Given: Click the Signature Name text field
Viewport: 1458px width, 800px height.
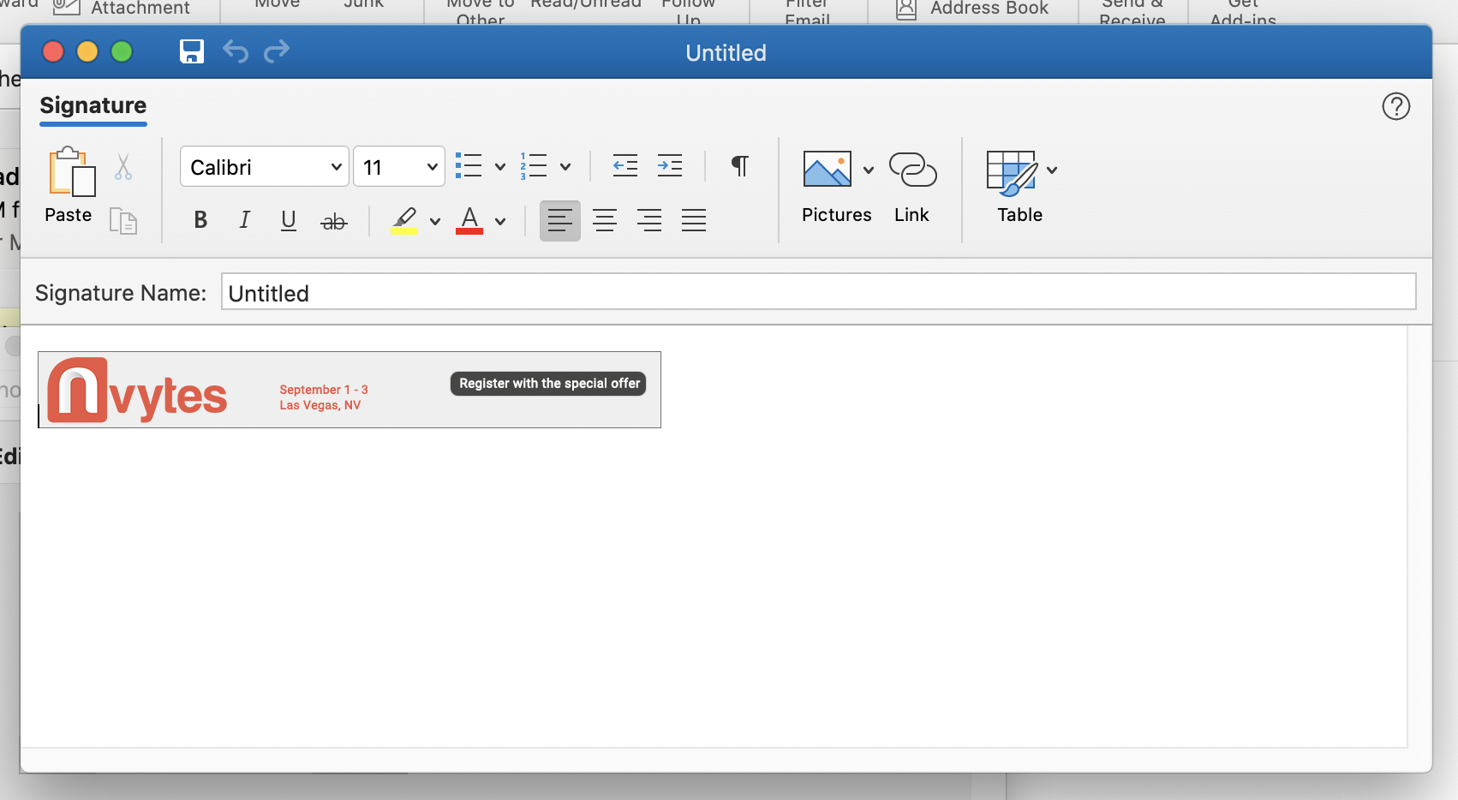Looking at the screenshot, I should 817,292.
